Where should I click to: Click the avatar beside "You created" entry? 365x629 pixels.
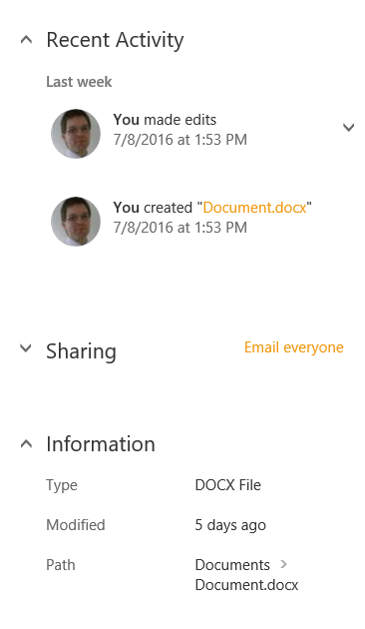(76, 222)
